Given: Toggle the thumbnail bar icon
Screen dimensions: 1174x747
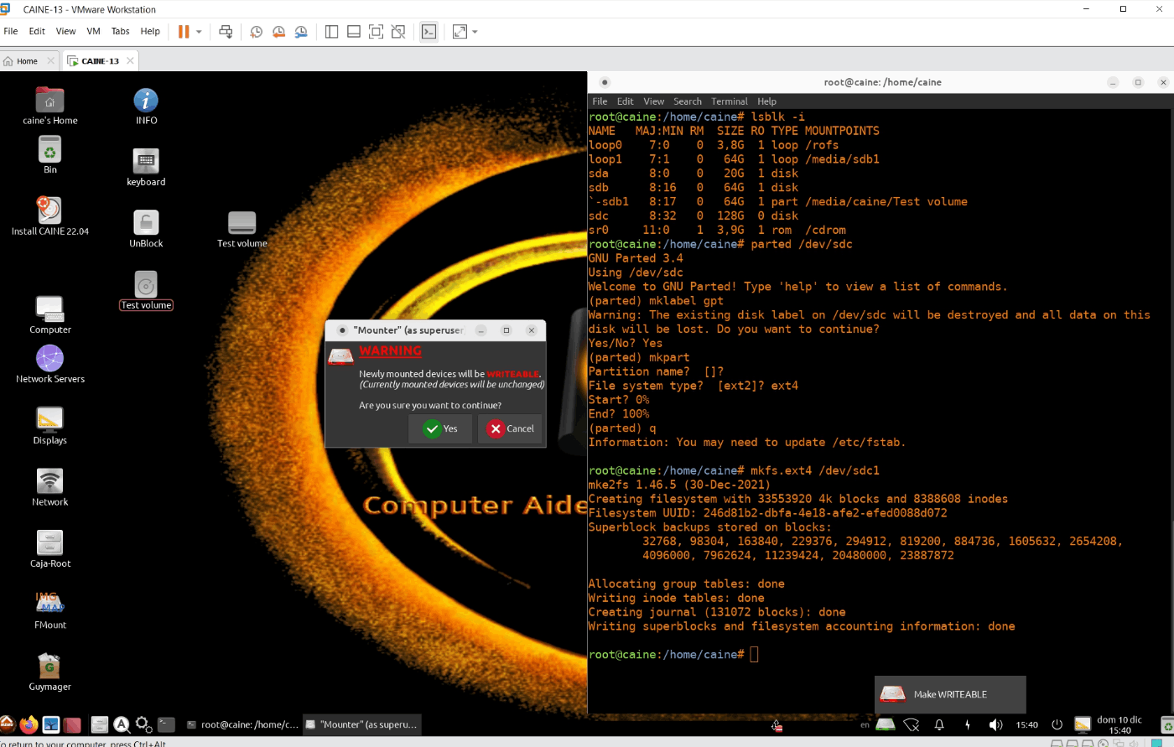Looking at the screenshot, I should 354,32.
